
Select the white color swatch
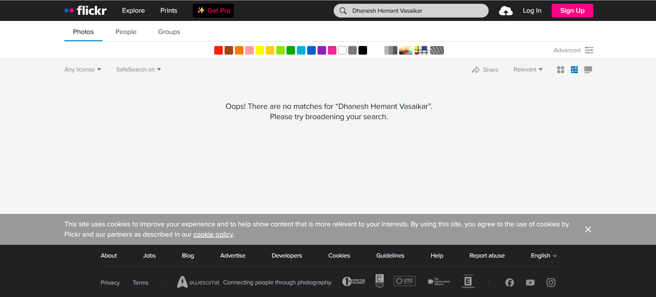342,50
